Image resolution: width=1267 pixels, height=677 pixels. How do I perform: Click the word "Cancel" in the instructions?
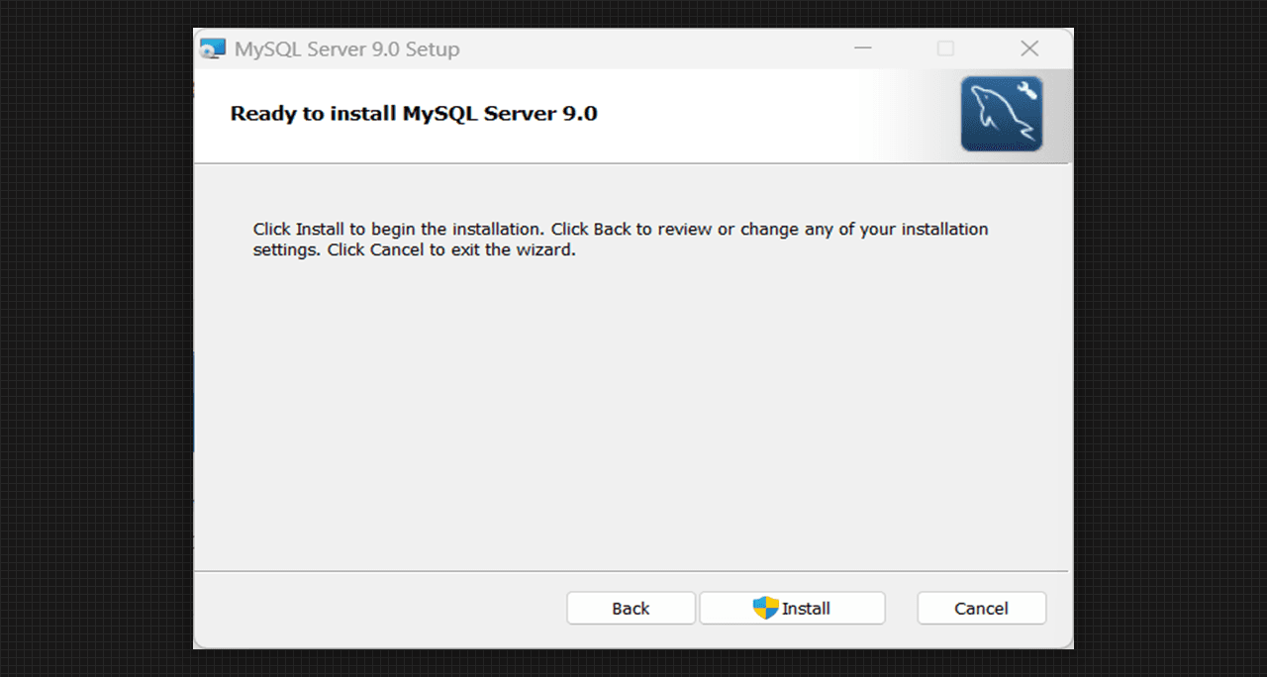(398, 250)
